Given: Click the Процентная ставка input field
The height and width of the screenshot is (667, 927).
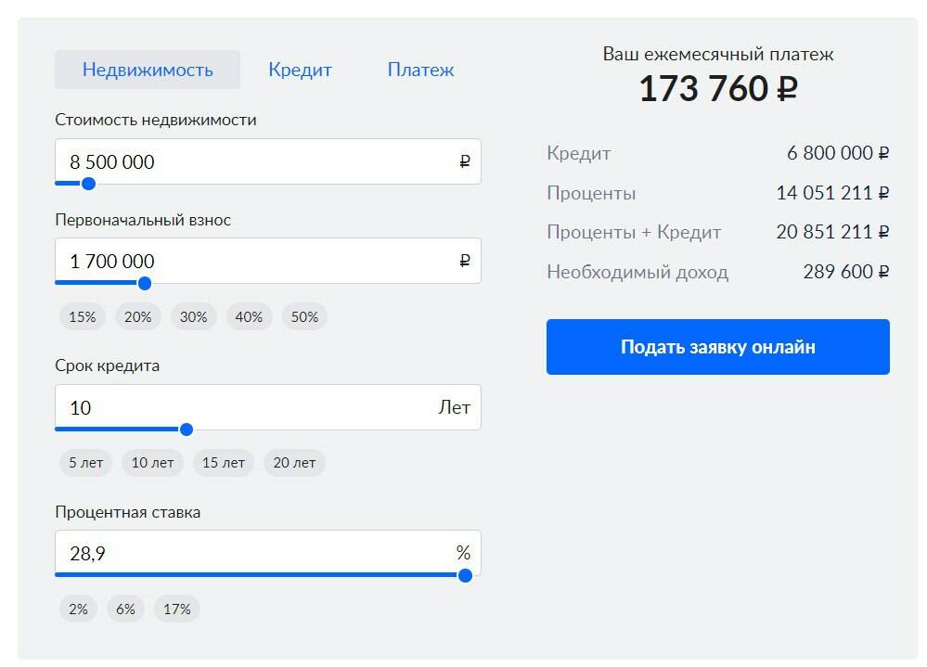Looking at the screenshot, I should point(260,553).
